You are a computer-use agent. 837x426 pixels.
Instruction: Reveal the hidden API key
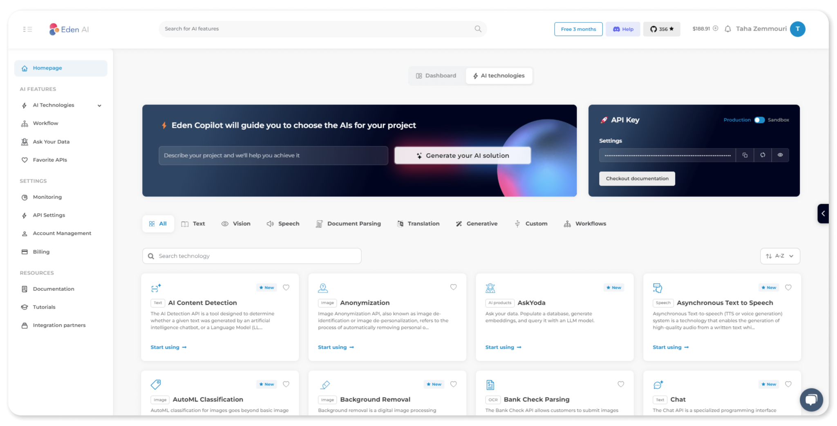(x=781, y=155)
